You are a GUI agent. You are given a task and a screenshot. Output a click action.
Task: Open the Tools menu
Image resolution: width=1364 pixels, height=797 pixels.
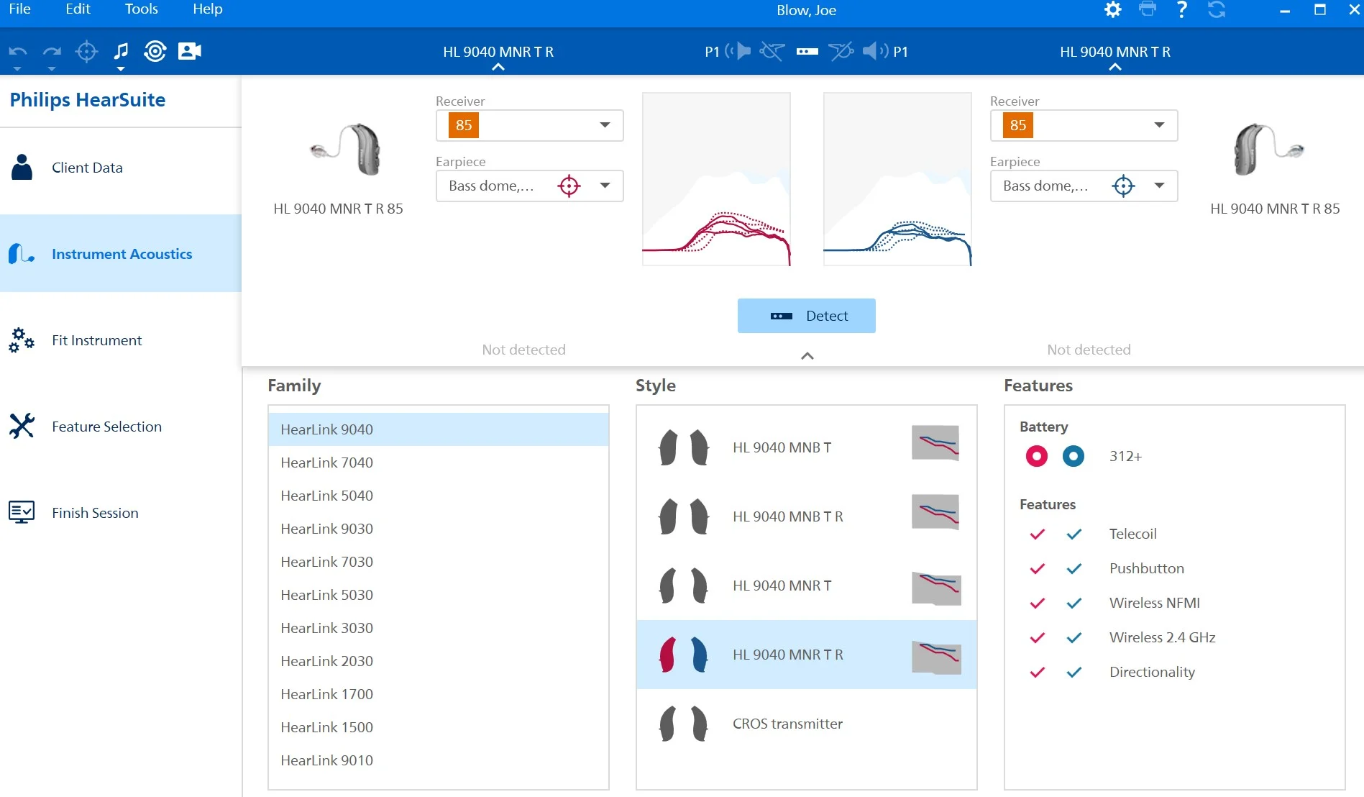141,9
